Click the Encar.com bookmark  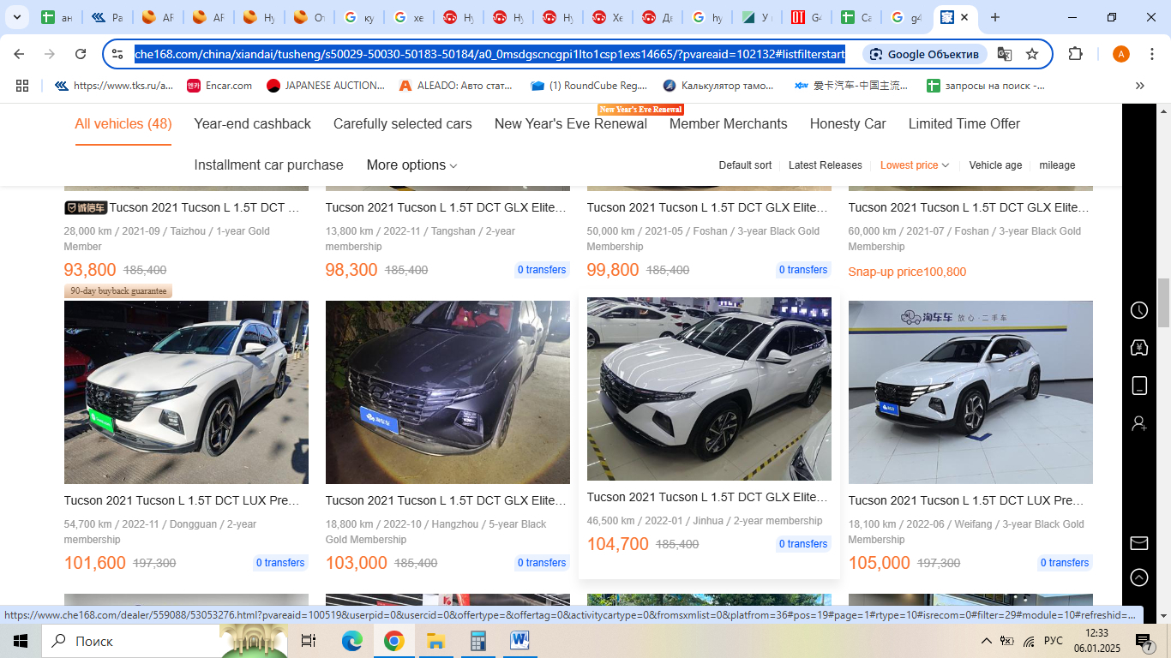point(219,86)
